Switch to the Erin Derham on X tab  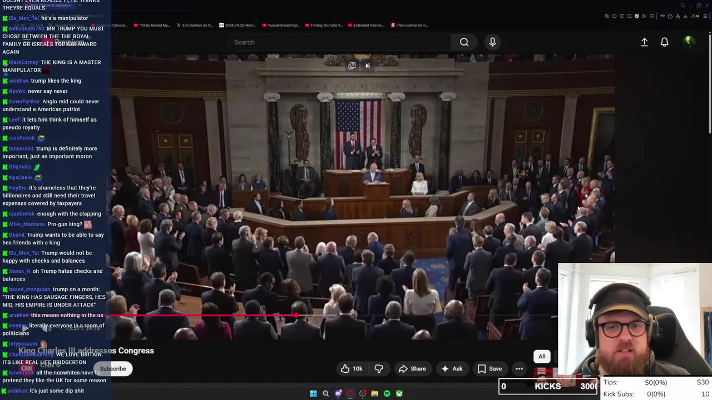click(195, 25)
